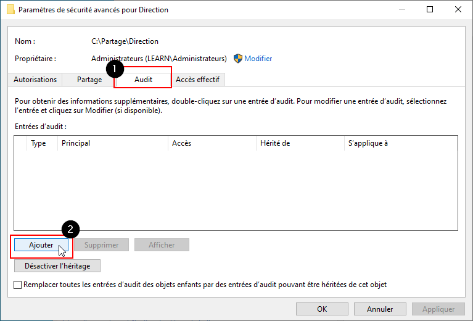
Task: Click the path C:\Partage\Direction
Action: (125, 41)
